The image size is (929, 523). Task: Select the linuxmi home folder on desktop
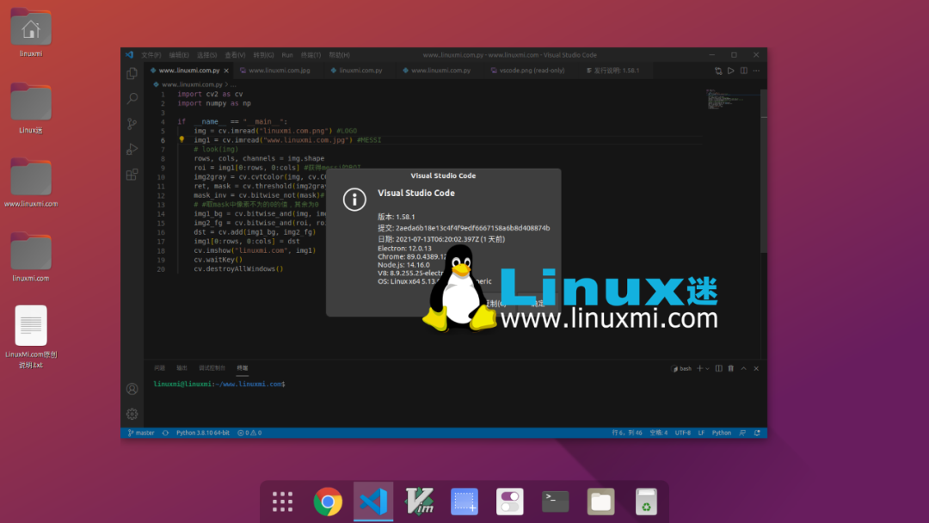click(31, 33)
